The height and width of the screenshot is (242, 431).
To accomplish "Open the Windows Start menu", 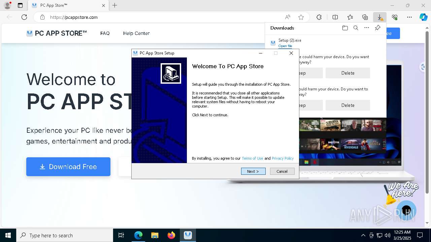I will (x=8, y=235).
